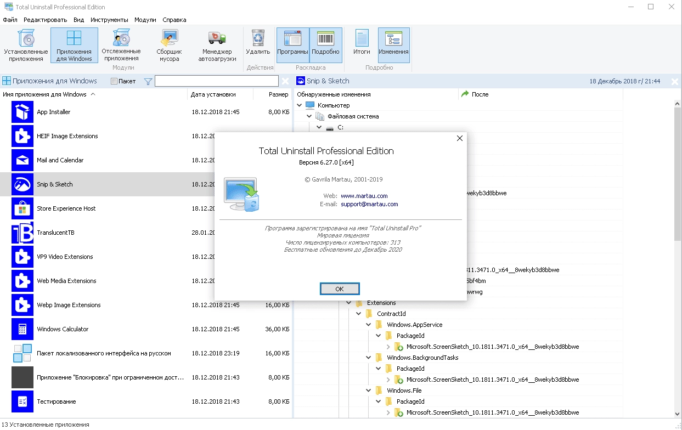
Task: Collapse the Extensions folder node
Action: (x=349, y=303)
